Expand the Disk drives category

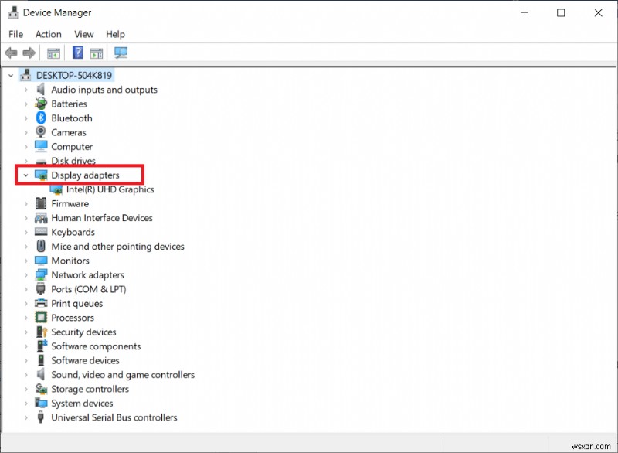click(25, 161)
